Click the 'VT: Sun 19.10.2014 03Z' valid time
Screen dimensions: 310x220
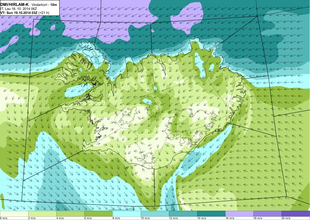pos(19,13)
